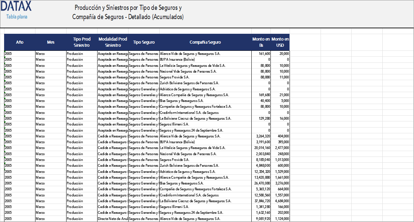The image size is (414, 222).
Task: Select the Tipo Seguro column header
Action: point(144,42)
